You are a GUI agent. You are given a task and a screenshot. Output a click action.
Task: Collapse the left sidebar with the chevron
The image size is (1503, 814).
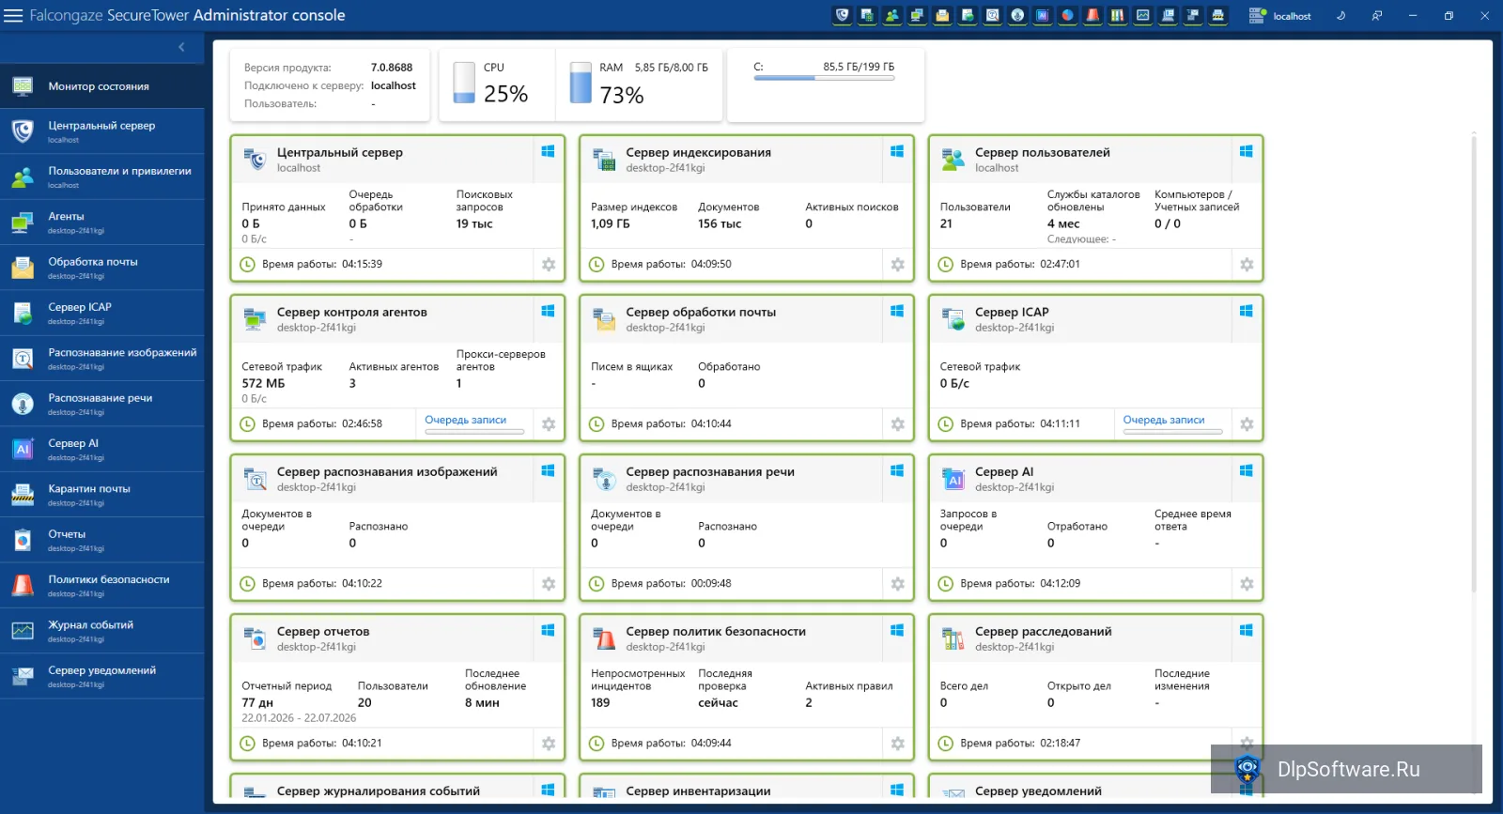181,47
